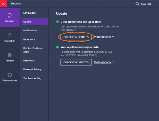Check for virus definition updates
The width and height of the screenshot is (159, 121).
point(76,37)
